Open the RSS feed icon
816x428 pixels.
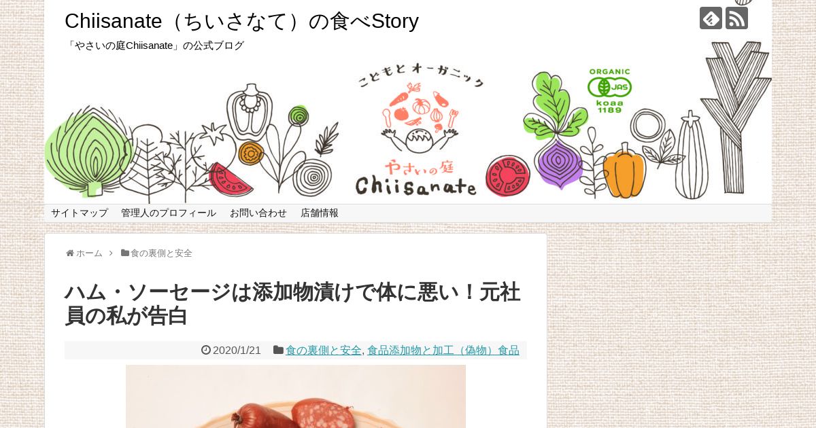click(736, 18)
